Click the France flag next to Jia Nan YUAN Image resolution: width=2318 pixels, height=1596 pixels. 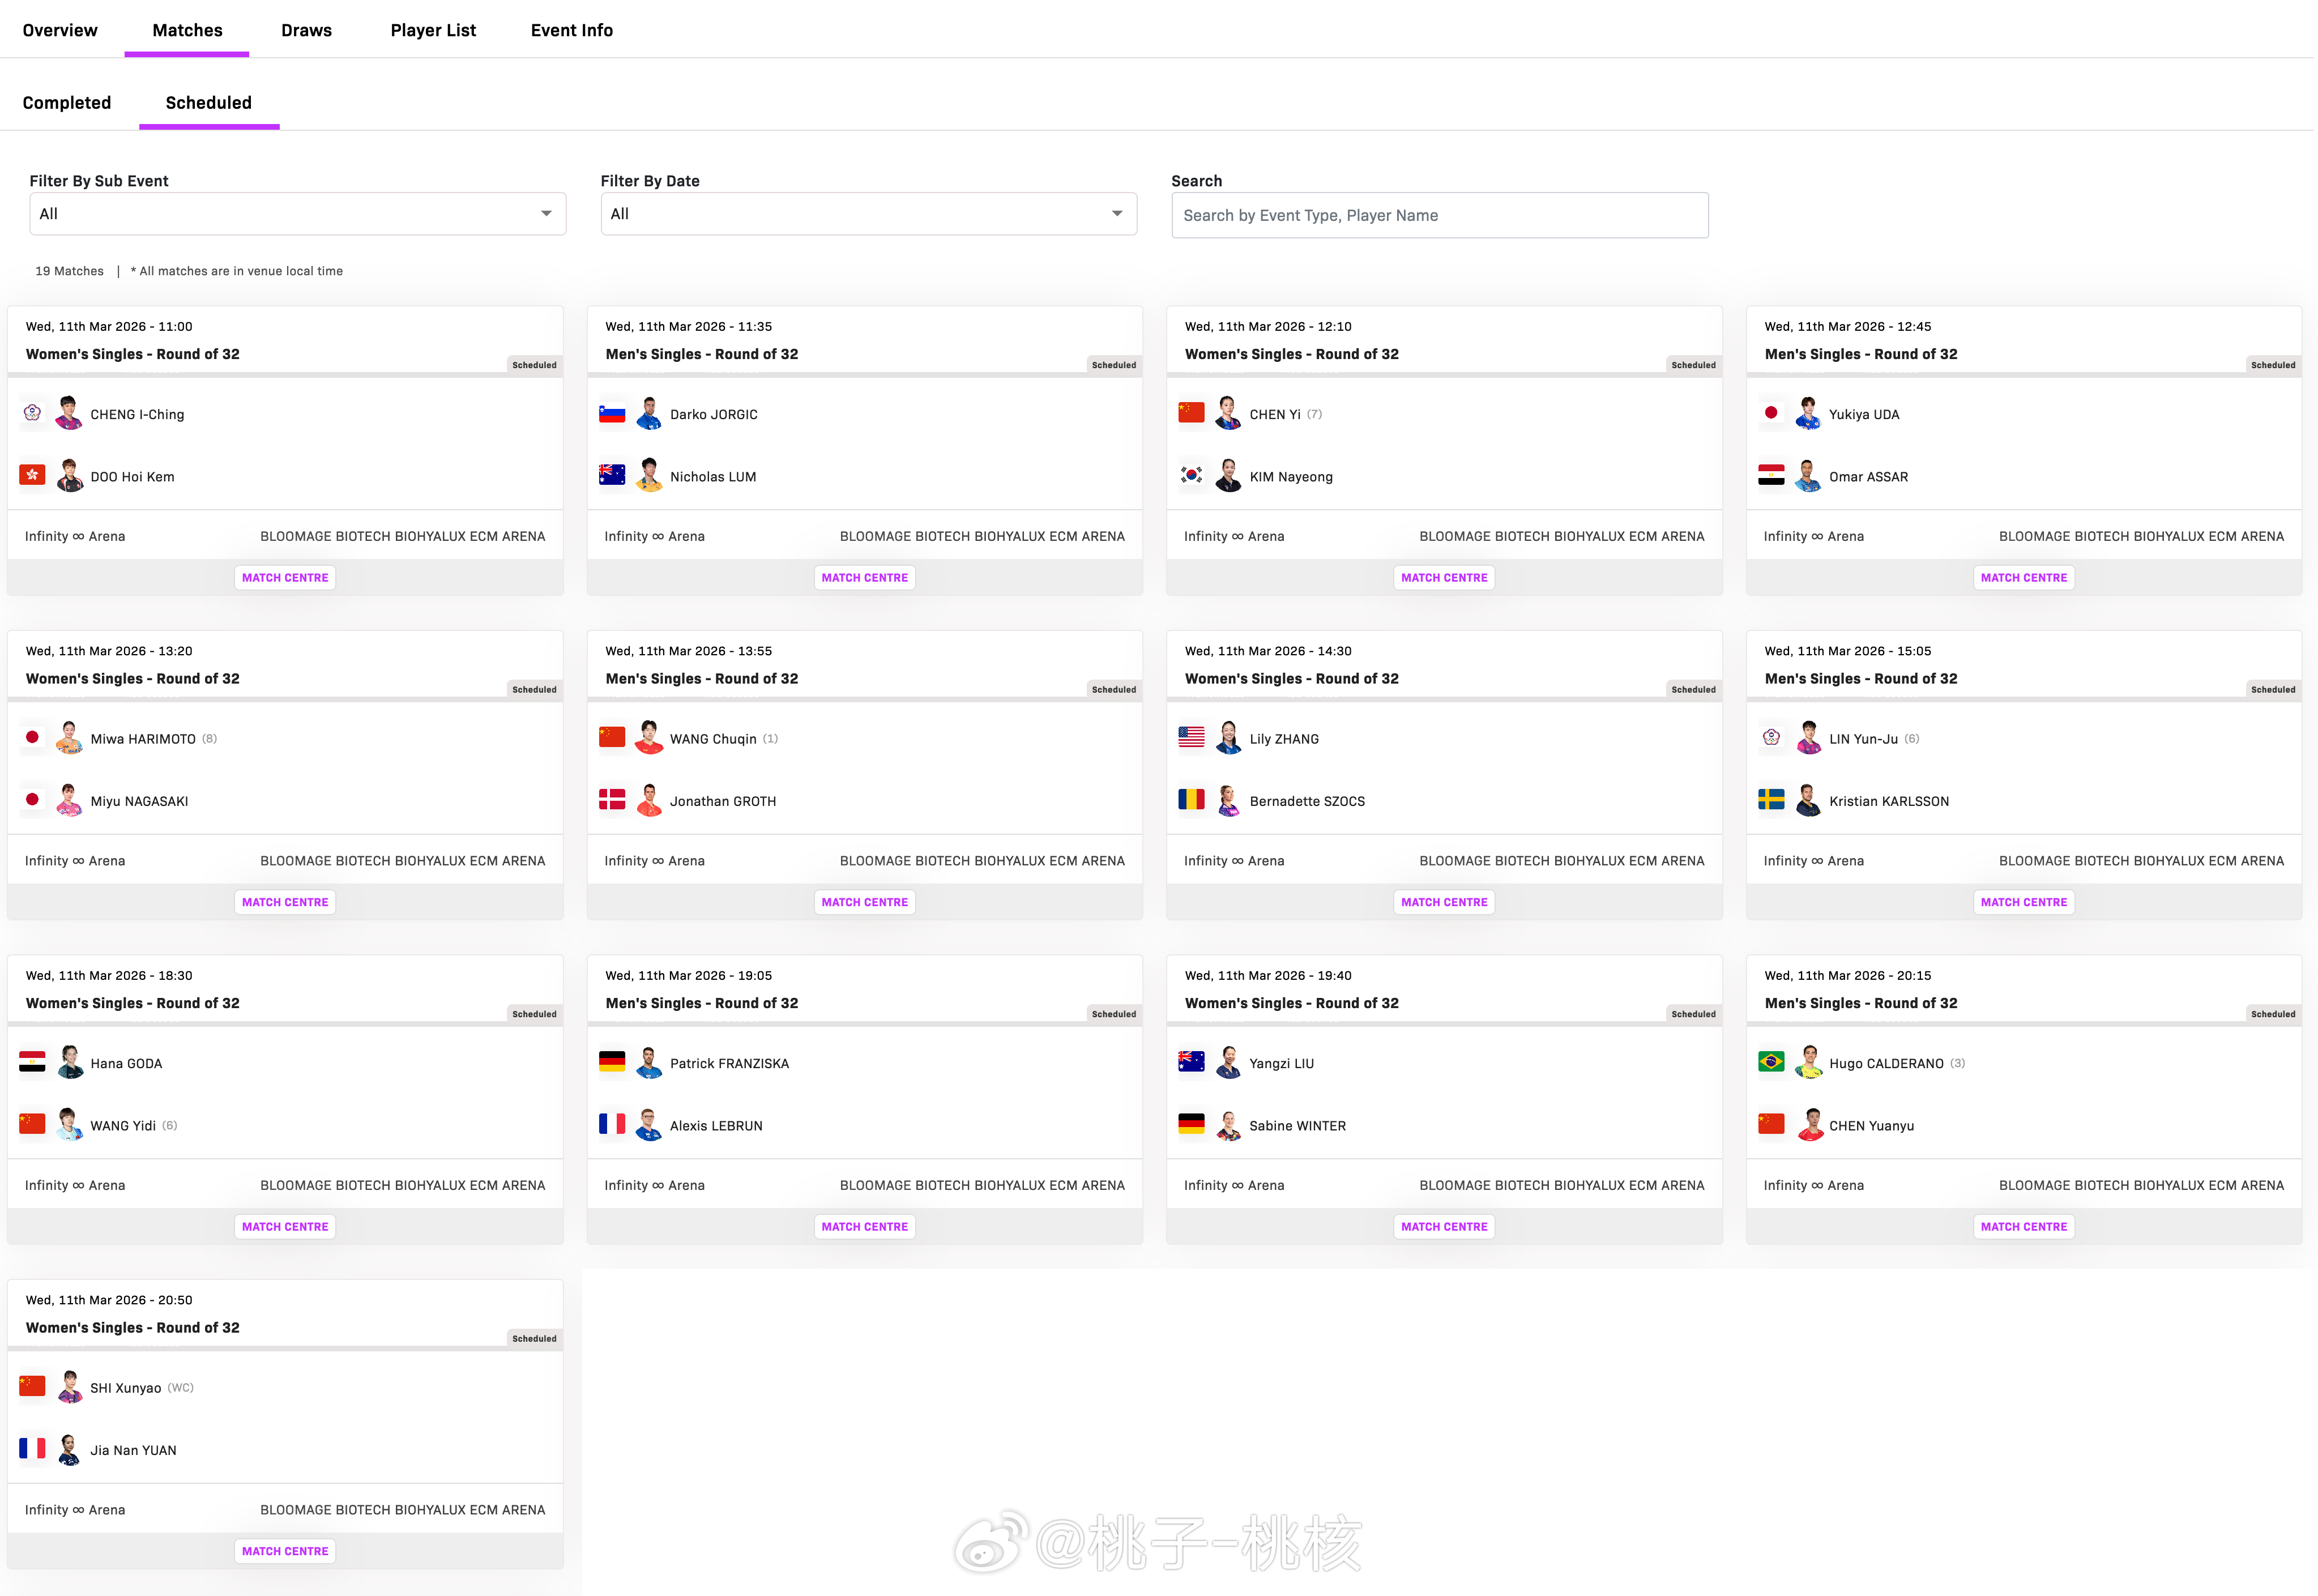(x=33, y=1449)
